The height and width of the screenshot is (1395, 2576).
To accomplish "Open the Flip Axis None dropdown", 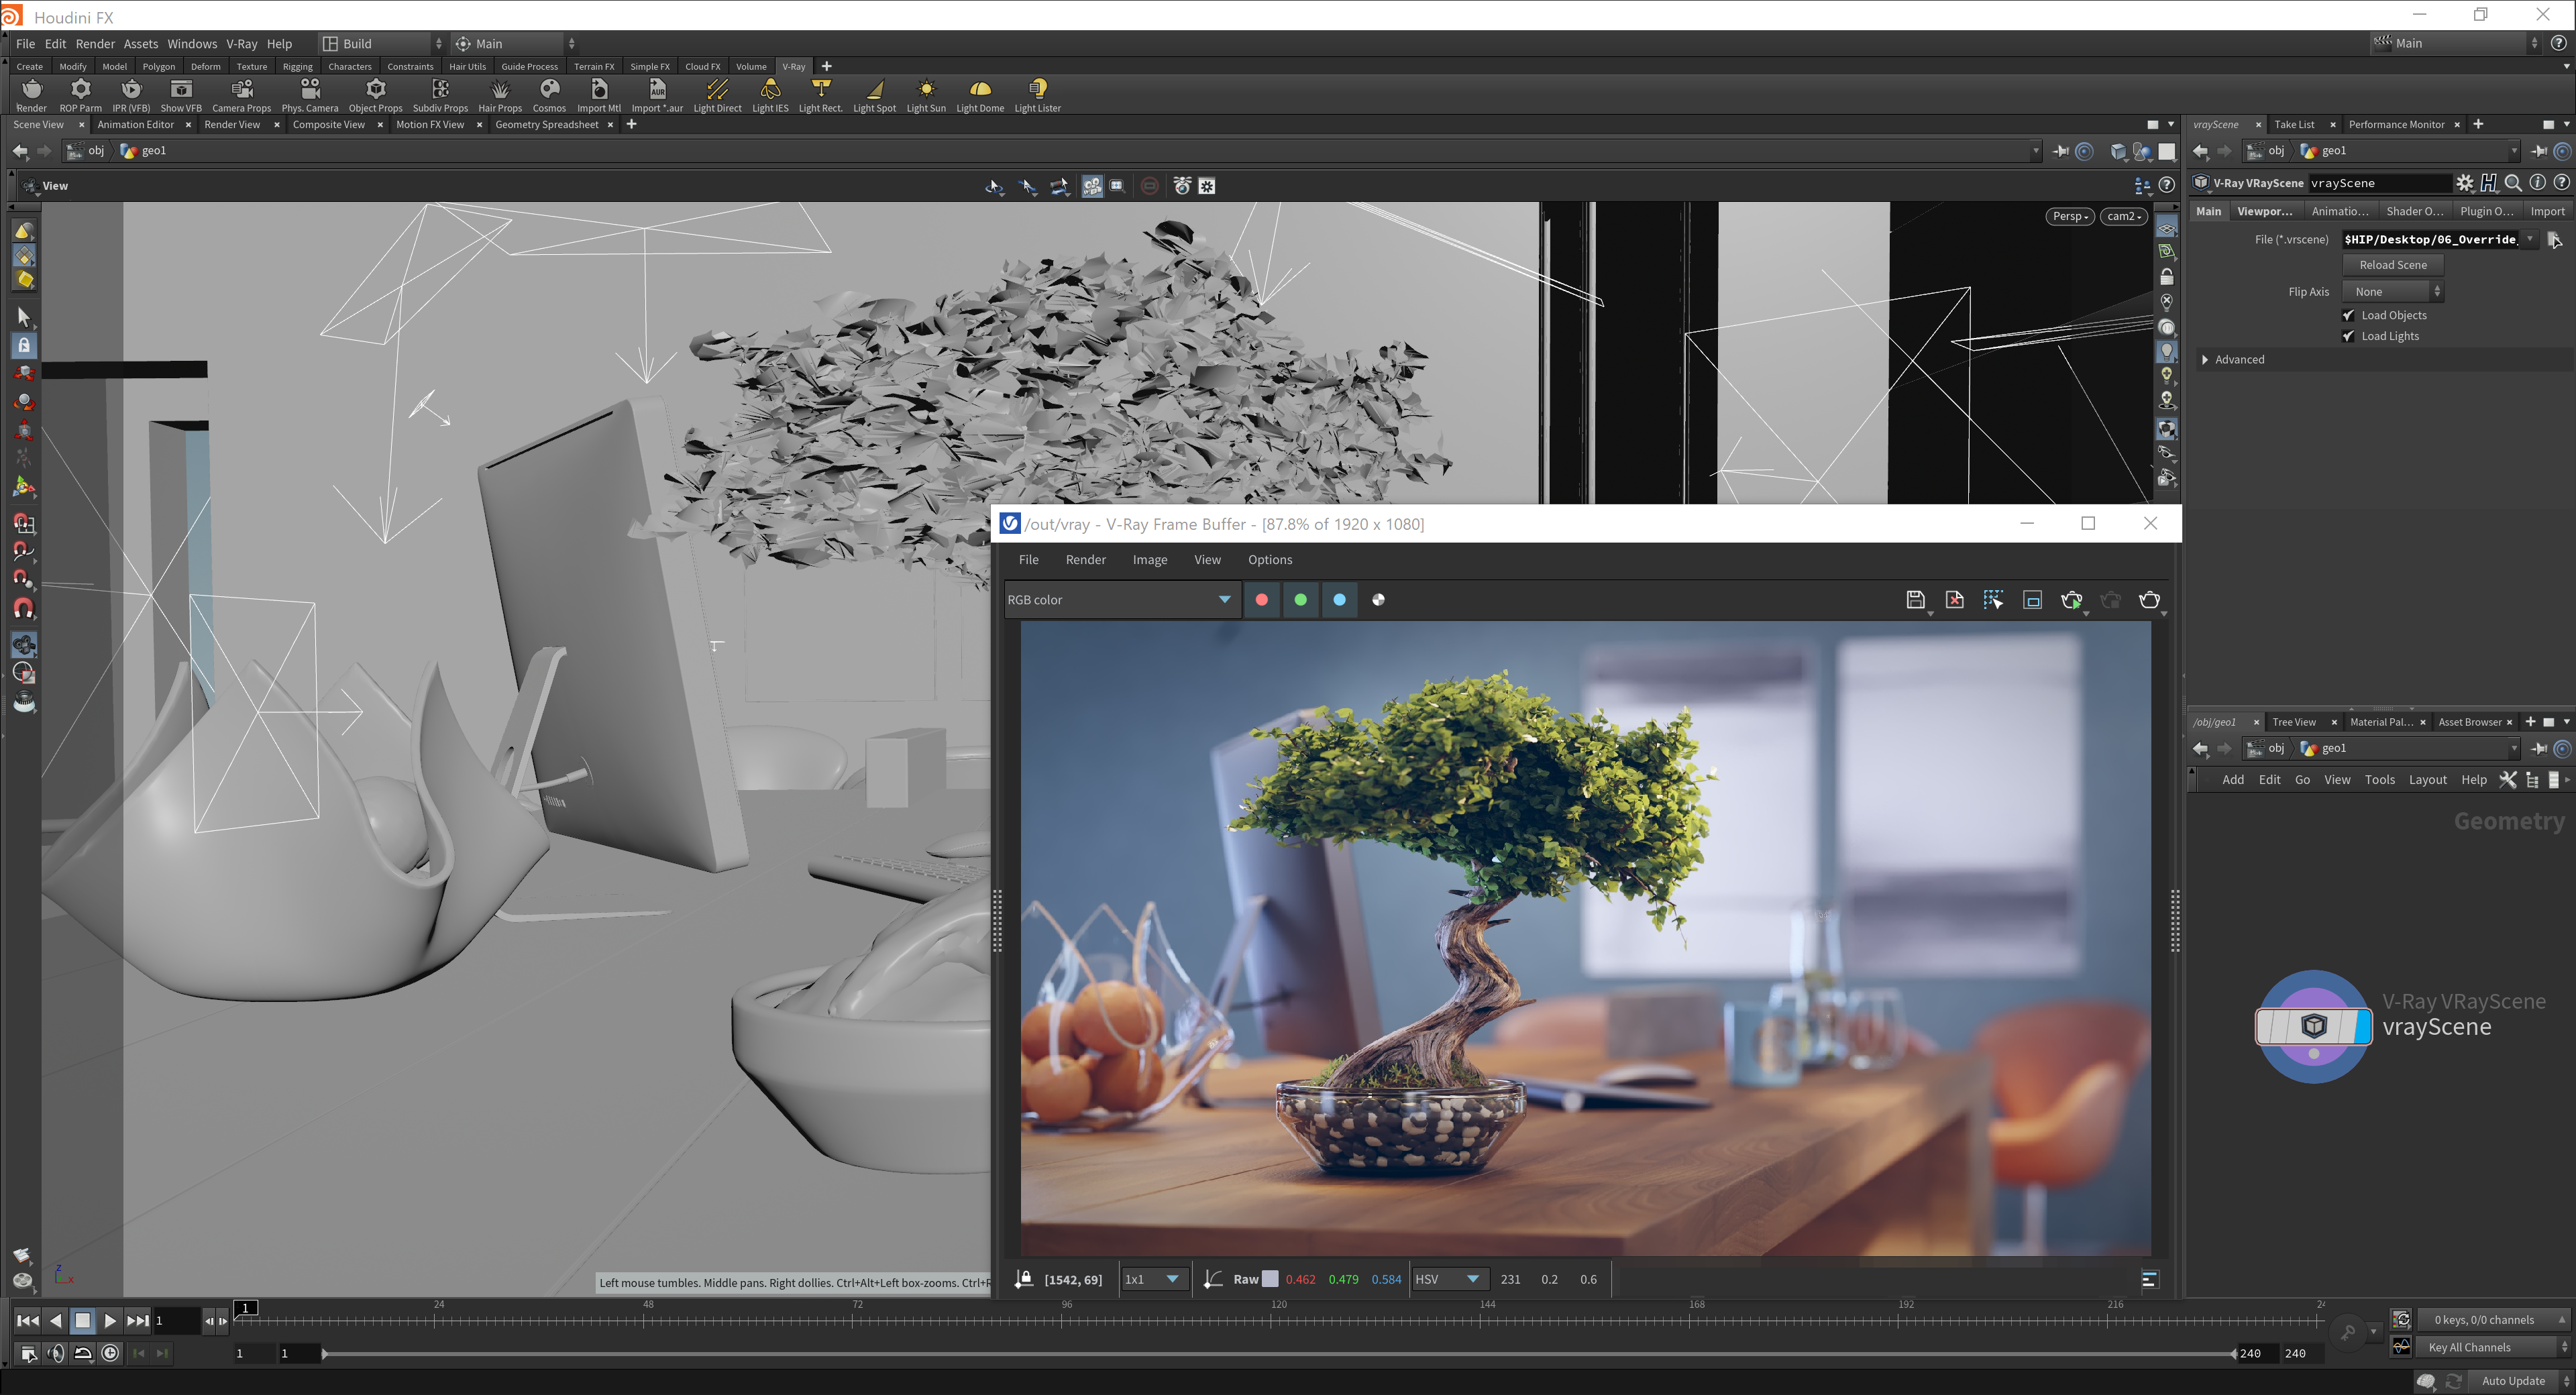I will (x=2392, y=292).
